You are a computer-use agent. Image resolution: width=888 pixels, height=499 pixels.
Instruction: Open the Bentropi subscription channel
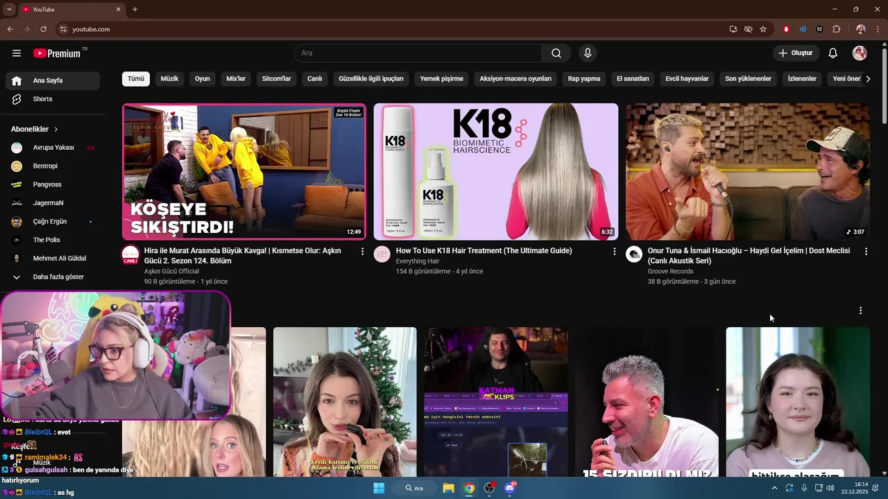pos(53,166)
